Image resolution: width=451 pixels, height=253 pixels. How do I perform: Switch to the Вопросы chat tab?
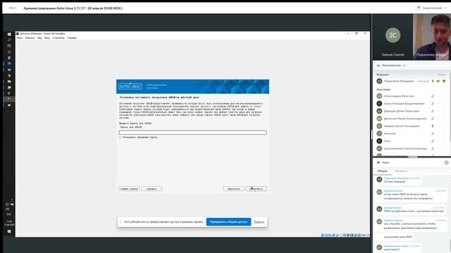[x=401, y=171]
